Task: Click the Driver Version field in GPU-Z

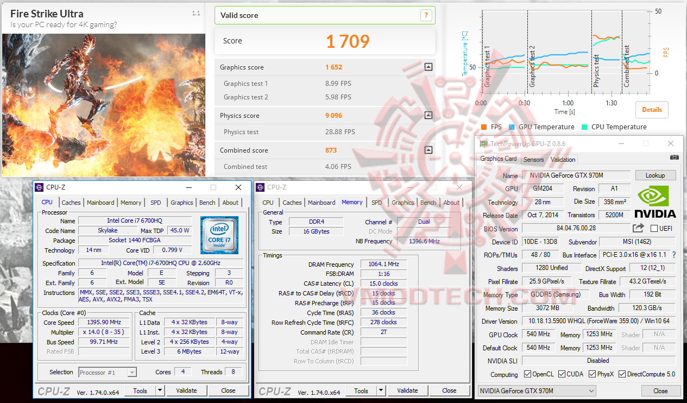Action: (599, 322)
